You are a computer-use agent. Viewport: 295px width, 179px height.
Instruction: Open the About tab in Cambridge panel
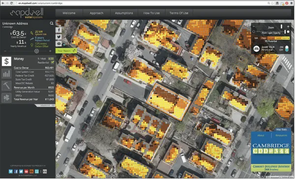[x=261, y=136]
